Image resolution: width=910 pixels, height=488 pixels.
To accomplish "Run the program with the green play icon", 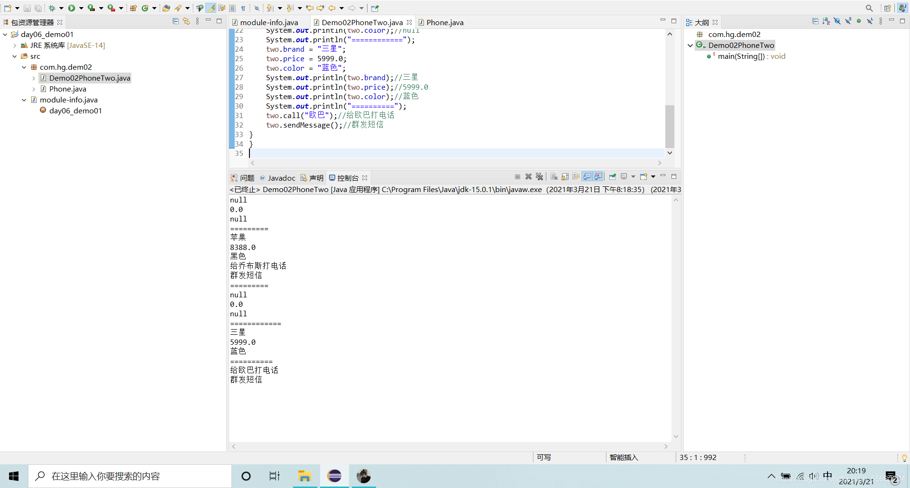I will point(72,8).
